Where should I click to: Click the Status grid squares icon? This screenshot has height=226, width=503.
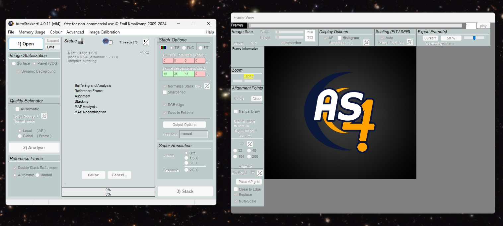(81, 41)
